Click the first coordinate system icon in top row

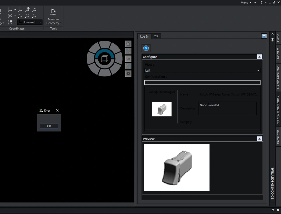pos(10,10)
